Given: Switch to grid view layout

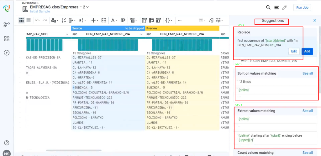Looking at the screenshot, I should [x=21, y=20].
